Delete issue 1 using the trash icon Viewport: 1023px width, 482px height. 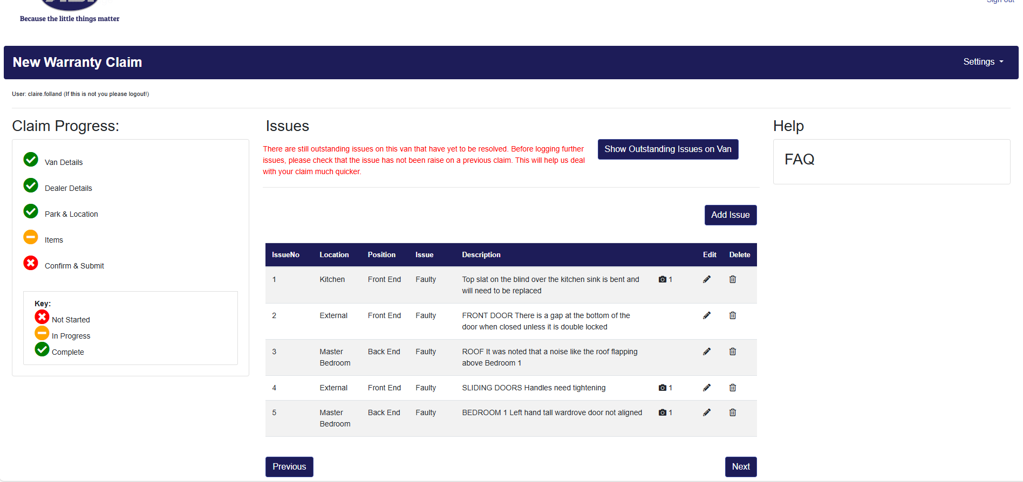click(x=732, y=279)
